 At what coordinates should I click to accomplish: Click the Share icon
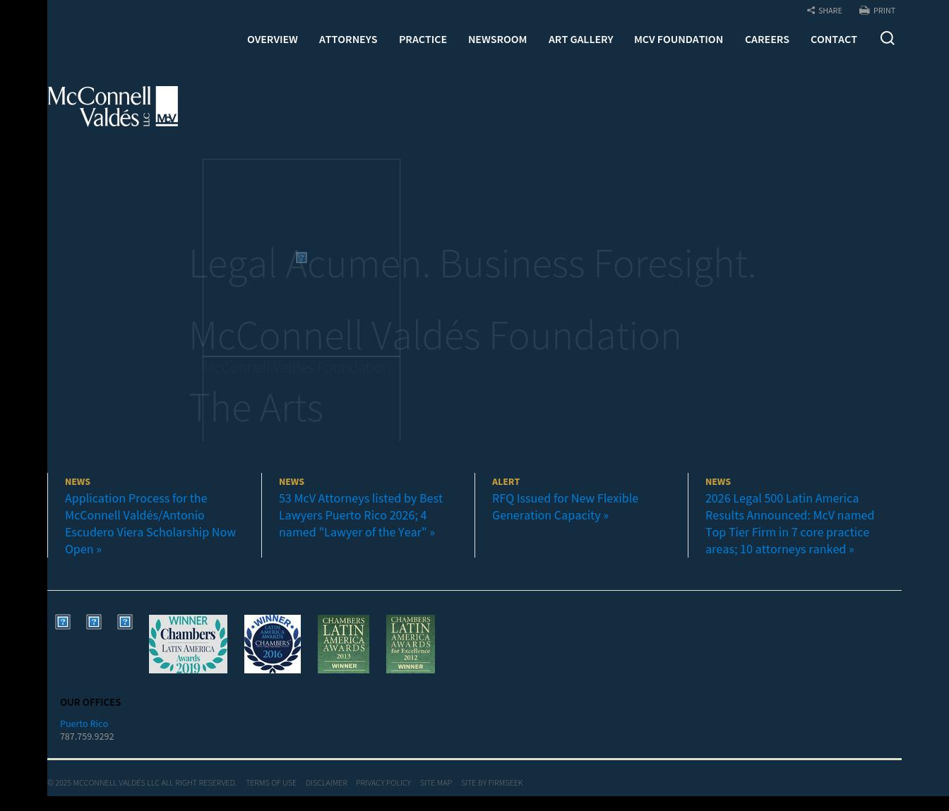[x=811, y=11]
